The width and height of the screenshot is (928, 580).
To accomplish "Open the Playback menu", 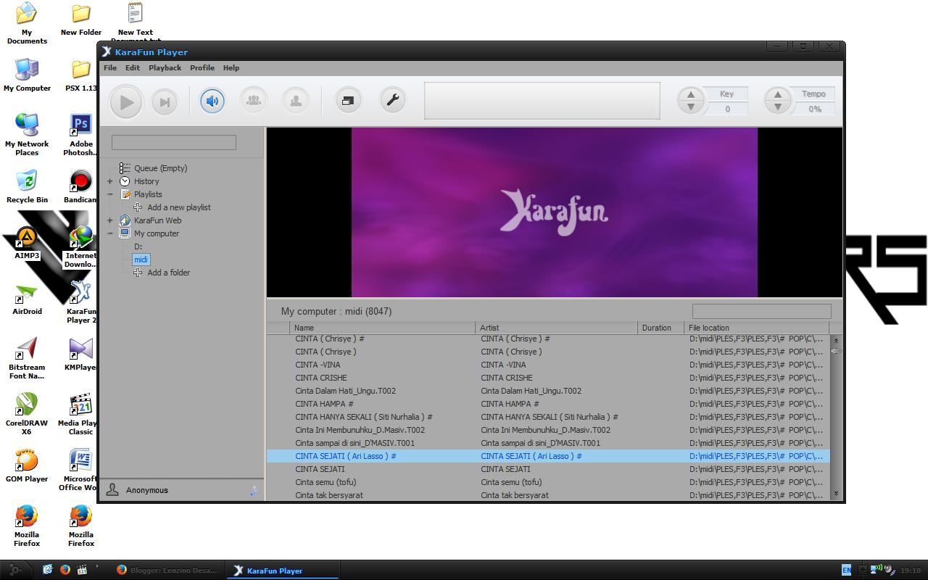I will tap(165, 67).
